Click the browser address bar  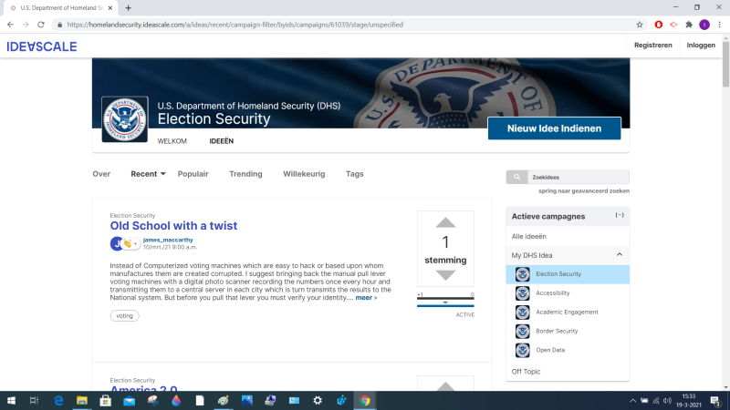(345, 25)
